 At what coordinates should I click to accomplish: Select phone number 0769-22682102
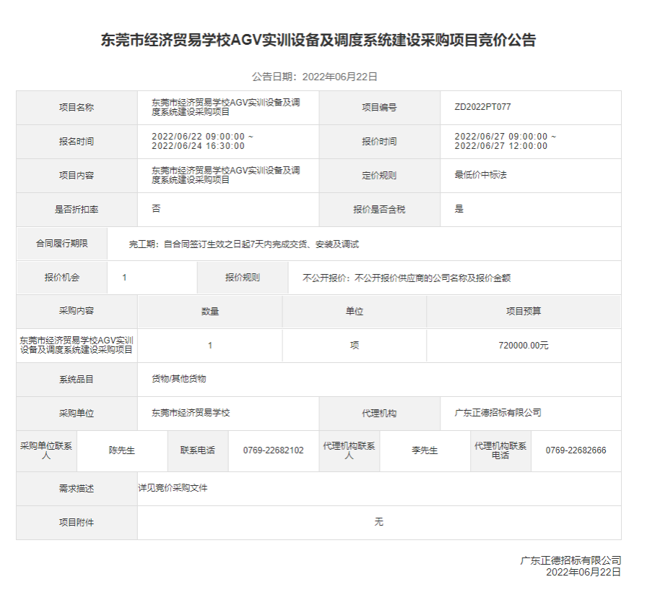[x=273, y=450]
